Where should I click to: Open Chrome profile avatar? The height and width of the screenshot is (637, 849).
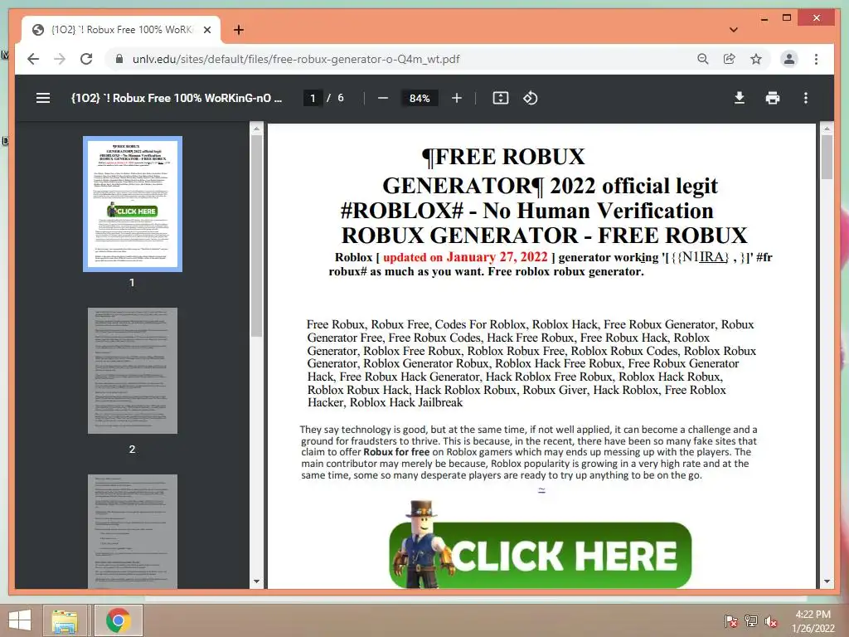click(x=789, y=59)
